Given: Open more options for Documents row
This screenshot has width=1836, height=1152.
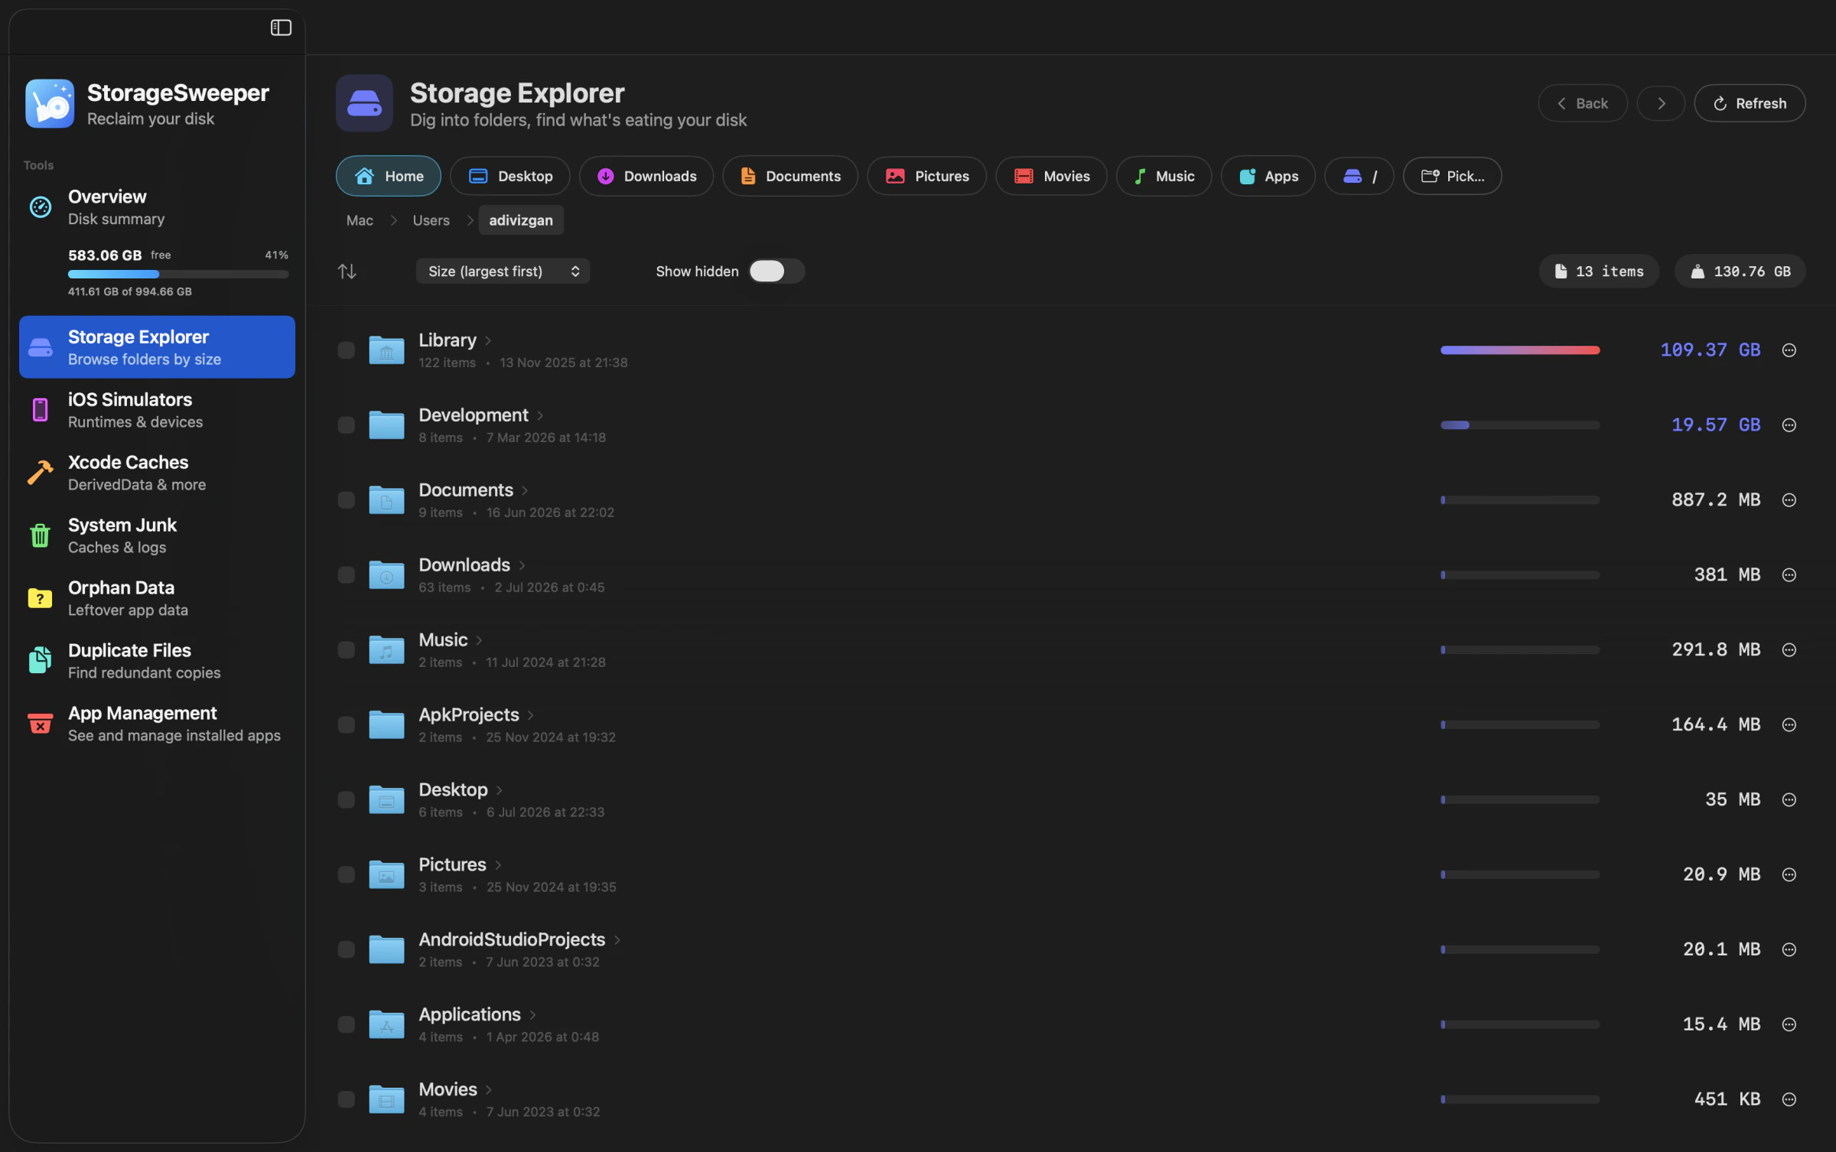Looking at the screenshot, I should click(1789, 500).
